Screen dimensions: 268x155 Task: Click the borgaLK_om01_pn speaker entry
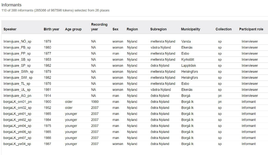(17, 102)
